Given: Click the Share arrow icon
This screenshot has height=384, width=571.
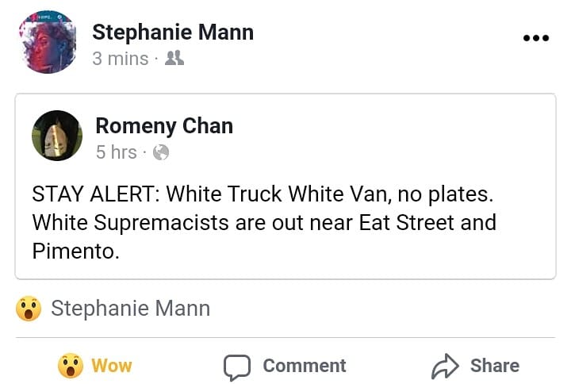Looking at the screenshot, I should 445,366.
